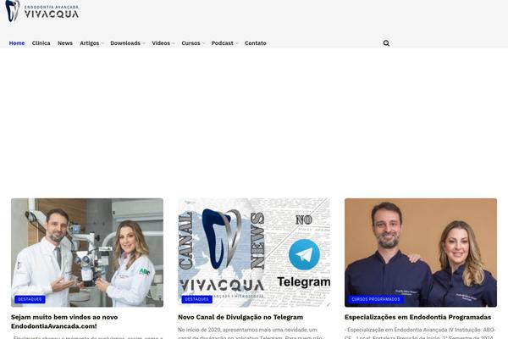Open the Contato menu item
Screen dimensions: 508x339
pyautogui.click(x=256, y=43)
